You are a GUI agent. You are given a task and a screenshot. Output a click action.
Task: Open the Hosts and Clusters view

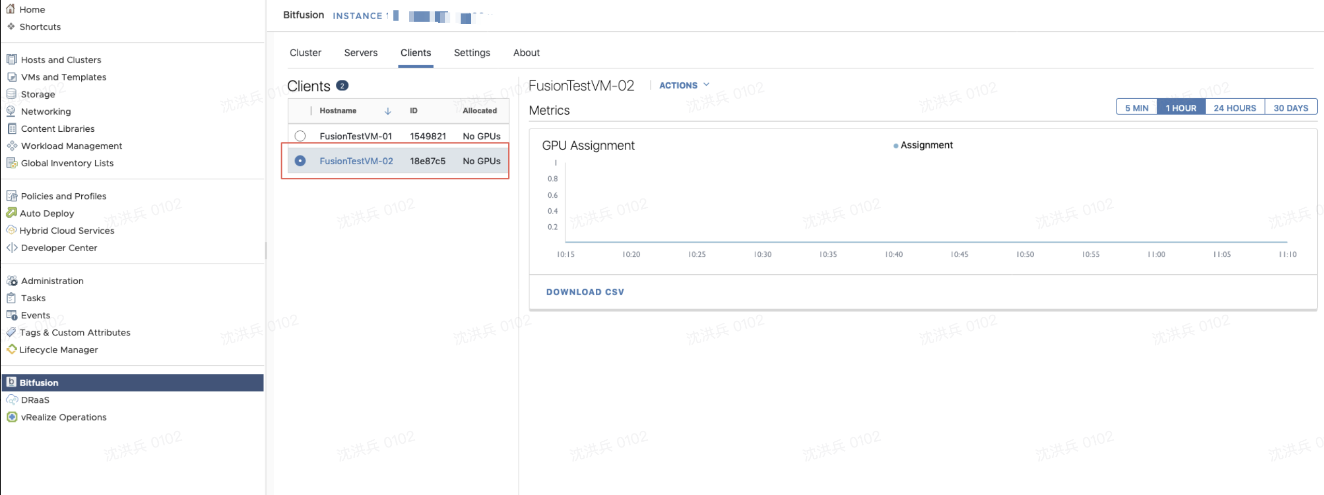pyautogui.click(x=11, y=59)
